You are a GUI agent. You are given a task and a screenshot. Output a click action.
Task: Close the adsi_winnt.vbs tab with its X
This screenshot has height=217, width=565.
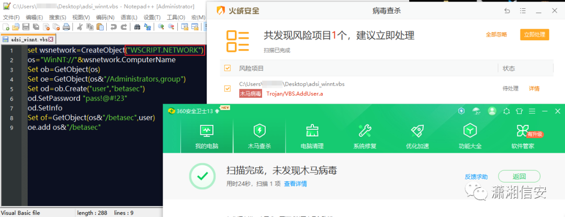[51, 39]
